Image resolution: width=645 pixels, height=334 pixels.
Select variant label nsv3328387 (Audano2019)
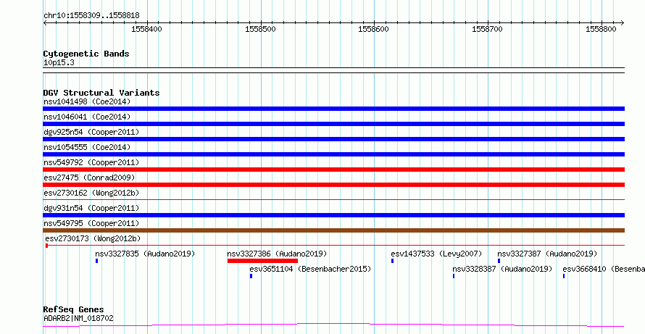502,269
